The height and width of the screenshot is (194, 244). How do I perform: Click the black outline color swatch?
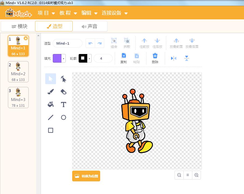coord(83,59)
